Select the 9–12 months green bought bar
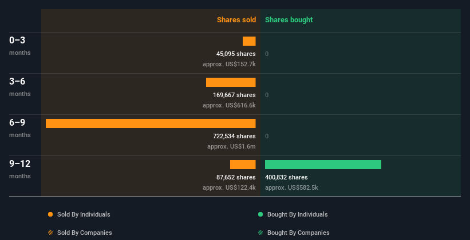 point(323,165)
